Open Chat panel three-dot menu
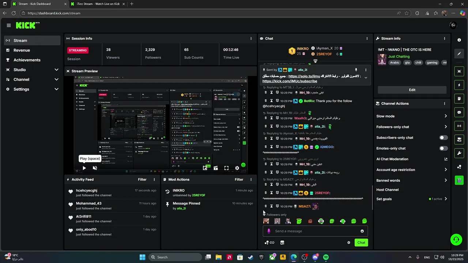 tap(367, 38)
